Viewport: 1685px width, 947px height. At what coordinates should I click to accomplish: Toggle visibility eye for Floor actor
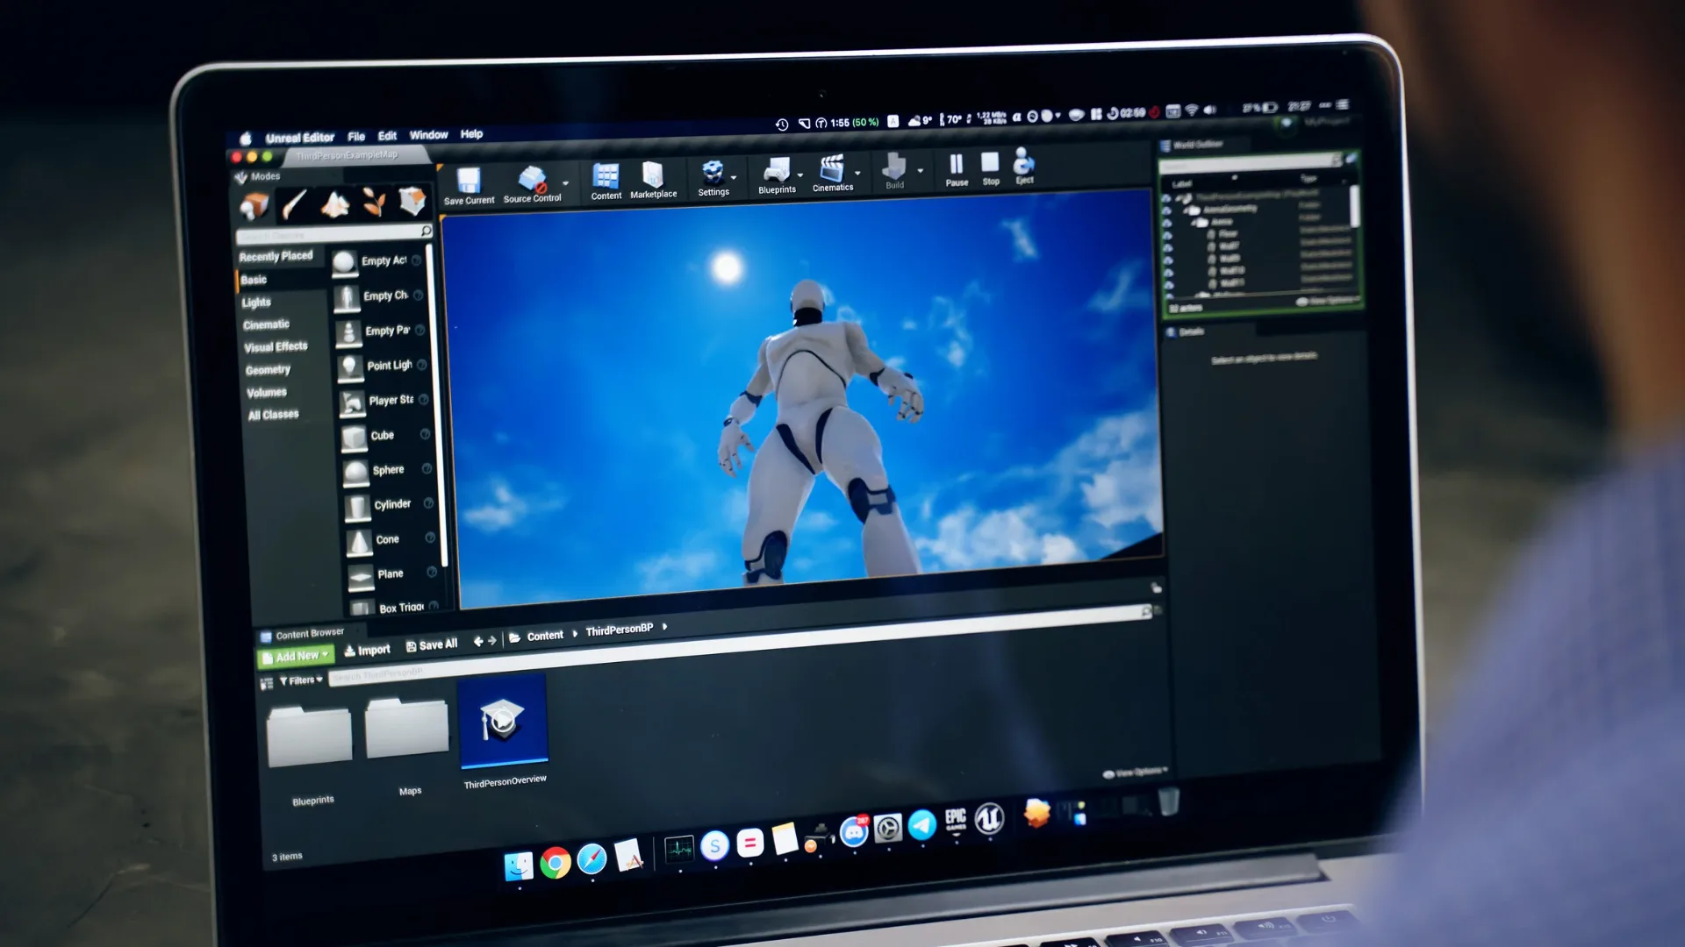pos(1166,236)
